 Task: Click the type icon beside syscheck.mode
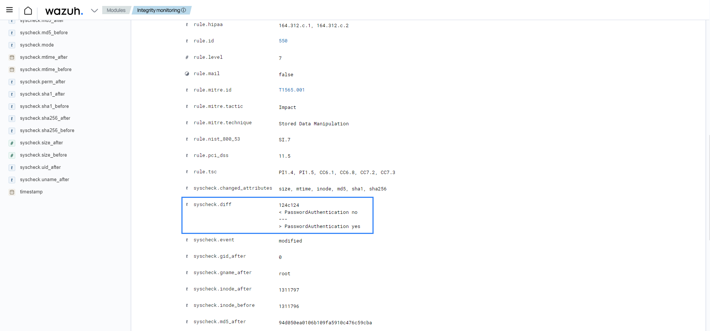pos(12,45)
